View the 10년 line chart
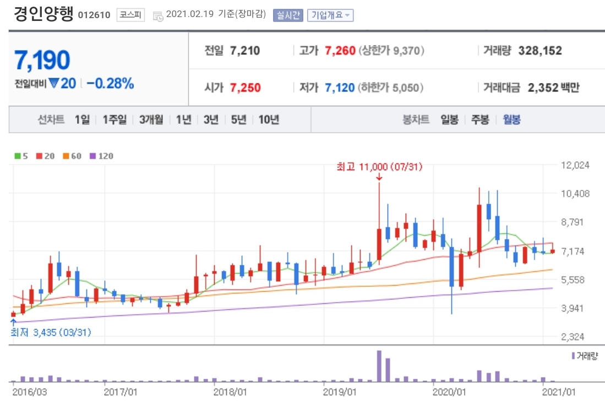Viewport: 605px width, 404px height. coord(269,119)
